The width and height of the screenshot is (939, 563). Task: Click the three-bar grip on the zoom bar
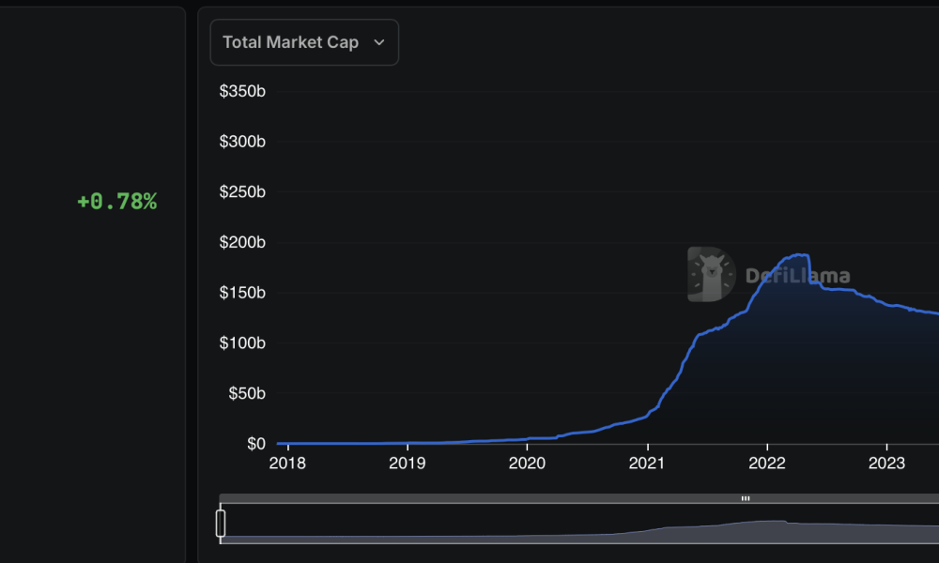pyautogui.click(x=745, y=498)
